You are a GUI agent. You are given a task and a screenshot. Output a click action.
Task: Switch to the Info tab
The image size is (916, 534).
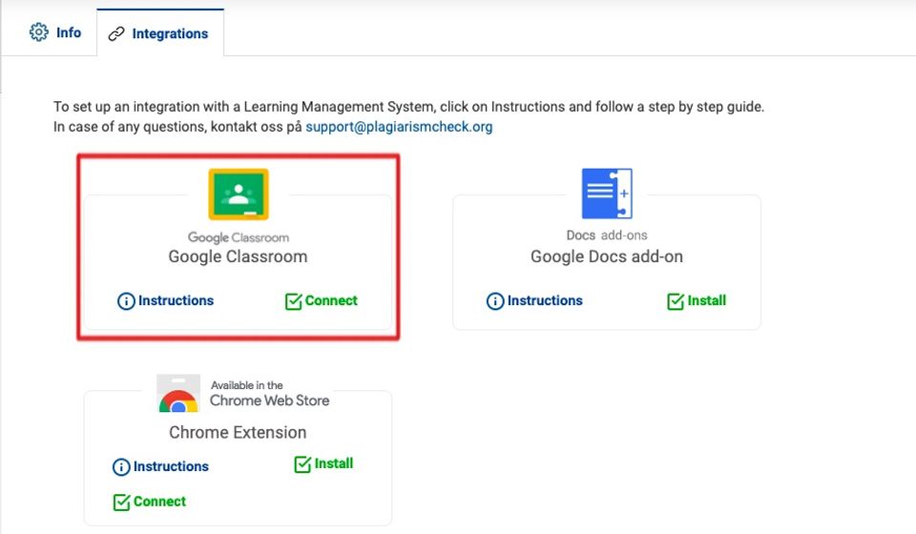pyautogui.click(x=55, y=32)
